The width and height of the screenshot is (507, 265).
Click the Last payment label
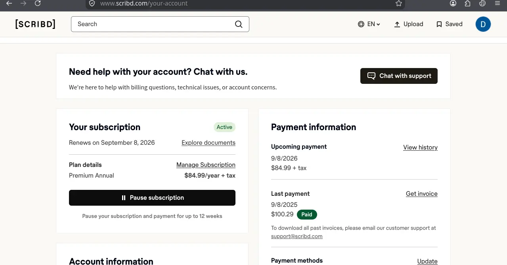pos(290,194)
